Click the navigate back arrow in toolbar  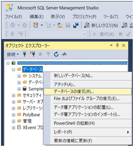click(12, 25)
